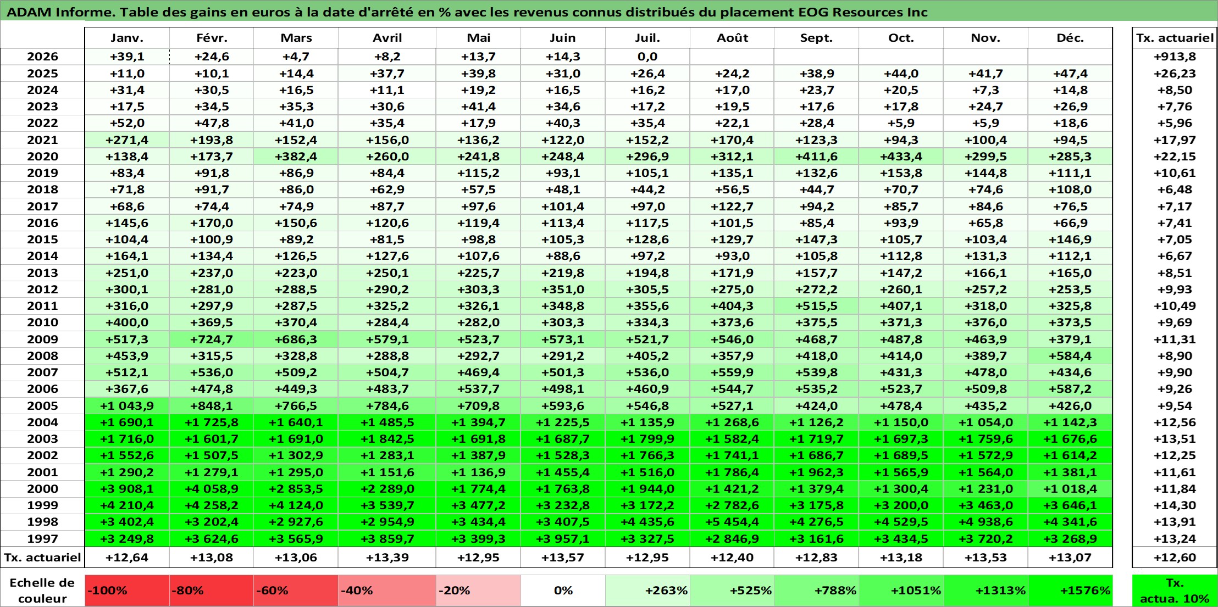Select the 'Sept.' column header
Image resolution: width=1218 pixels, height=607 pixels.
point(816,38)
